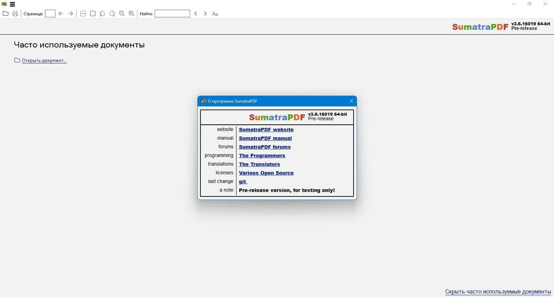Click the zoom in magnifier icon
Image resolution: width=554 pixels, height=298 pixels.
tap(132, 13)
